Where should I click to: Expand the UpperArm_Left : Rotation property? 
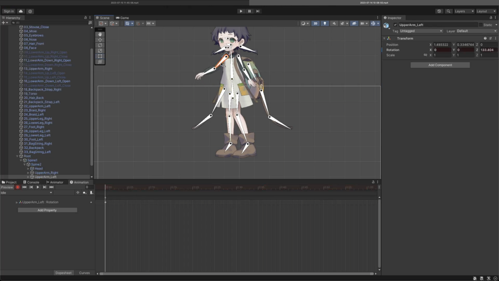(17, 202)
